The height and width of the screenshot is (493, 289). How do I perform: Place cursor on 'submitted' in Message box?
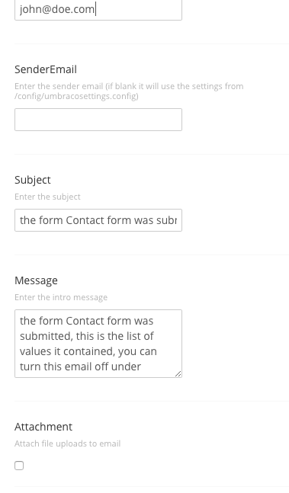click(47, 336)
